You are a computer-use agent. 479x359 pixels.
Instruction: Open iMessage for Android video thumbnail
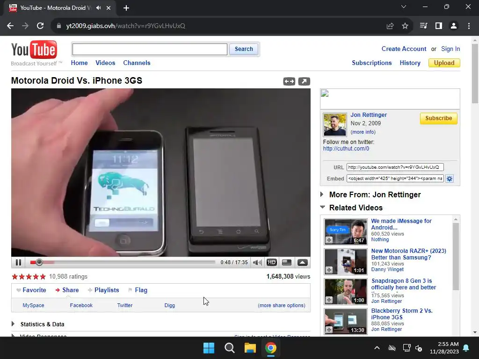pos(346,232)
